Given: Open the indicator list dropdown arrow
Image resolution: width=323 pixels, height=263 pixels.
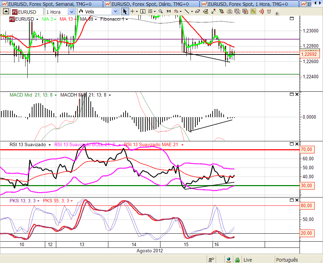Looking at the screenshot, I should (x=181, y=12).
